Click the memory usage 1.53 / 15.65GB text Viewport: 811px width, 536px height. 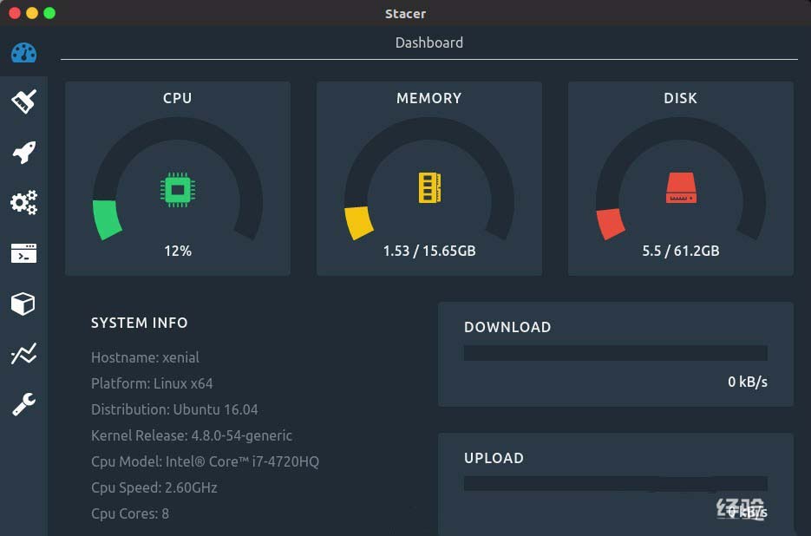point(428,251)
